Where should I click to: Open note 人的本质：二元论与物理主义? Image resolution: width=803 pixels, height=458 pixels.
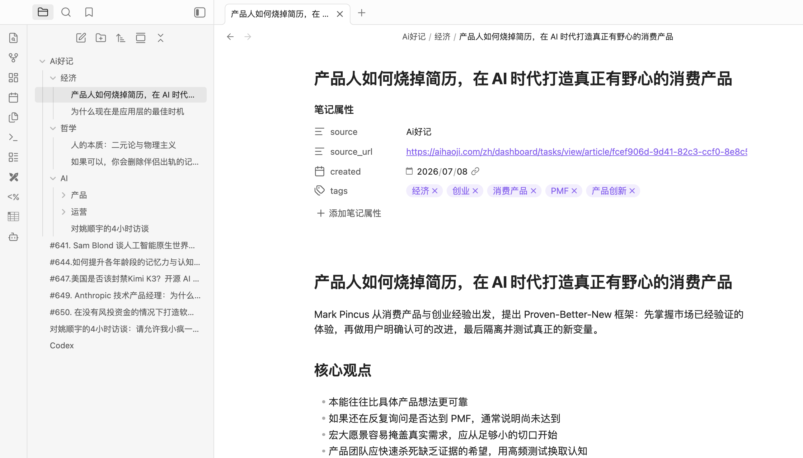pyautogui.click(x=123, y=145)
